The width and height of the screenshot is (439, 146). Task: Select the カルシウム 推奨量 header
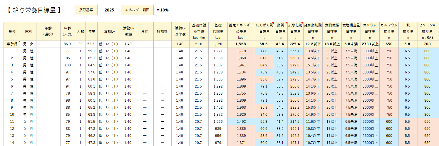click(389, 31)
